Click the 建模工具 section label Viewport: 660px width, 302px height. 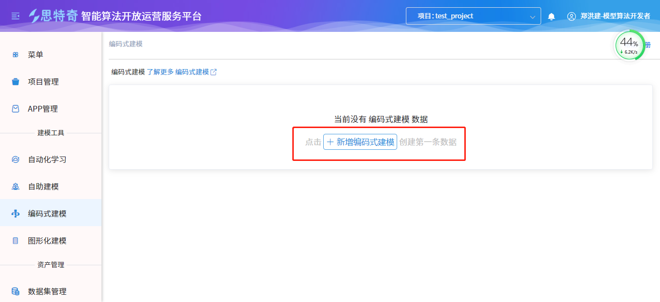(x=51, y=133)
